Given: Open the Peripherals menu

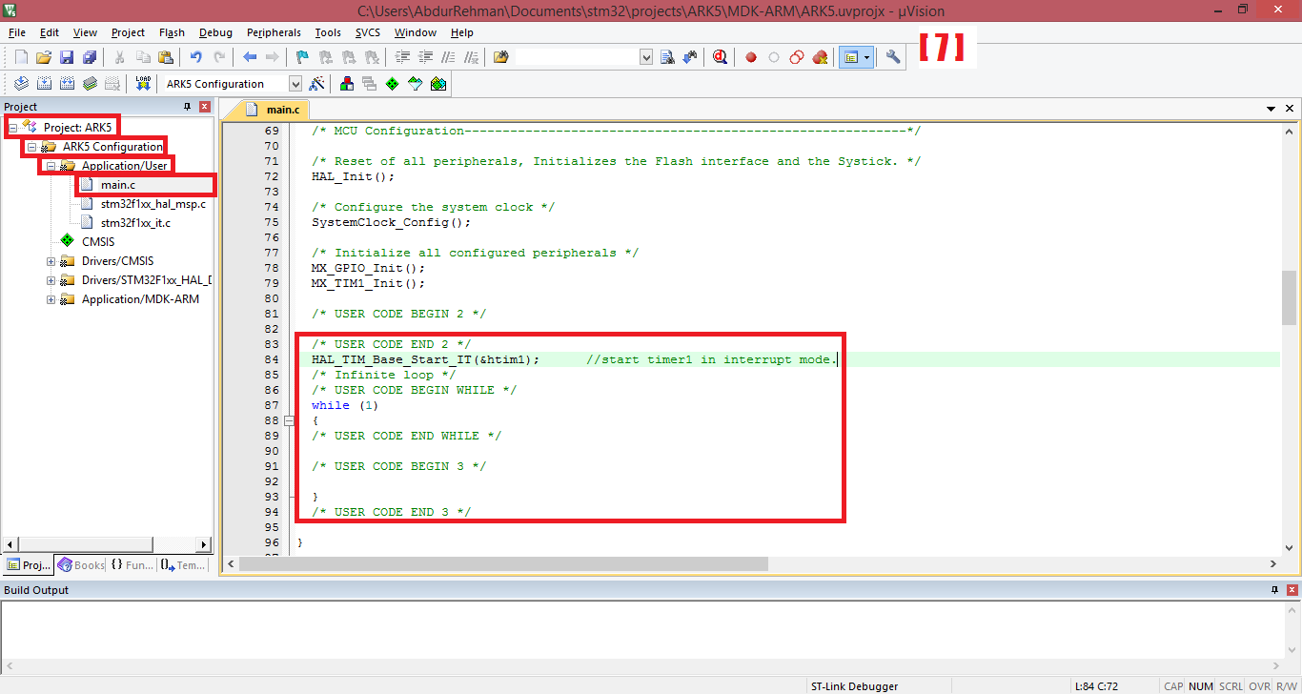Looking at the screenshot, I should click(274, 31).
